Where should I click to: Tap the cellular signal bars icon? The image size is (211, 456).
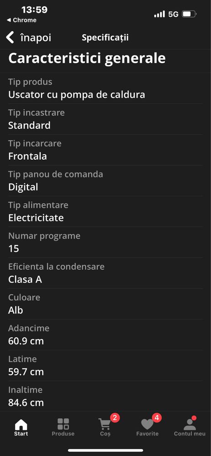tap(159, 14)
